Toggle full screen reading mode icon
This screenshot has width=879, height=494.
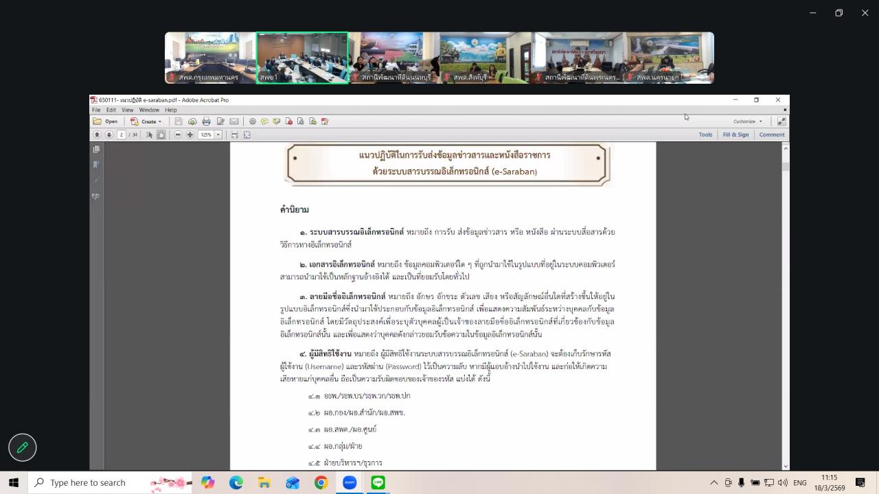(247, 134)
